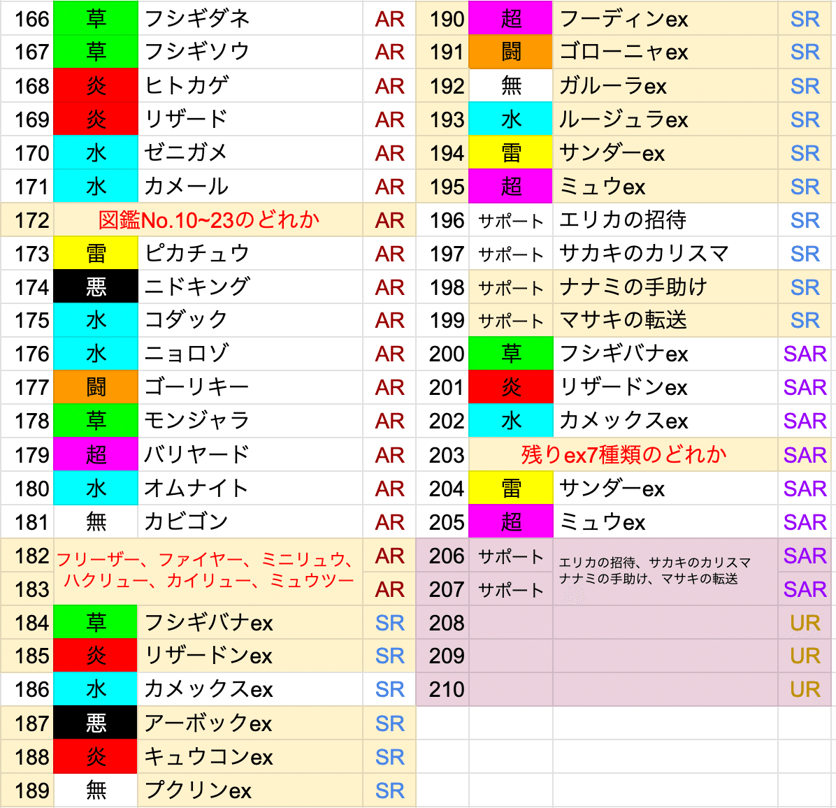This screenshot has width=836, height=808.
Task: Click the small text エリカの招待、サカキのカリスマ
Action: tap(655, 563)
